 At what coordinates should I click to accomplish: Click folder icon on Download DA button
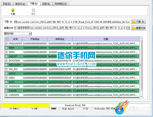[x=134, y=22]
